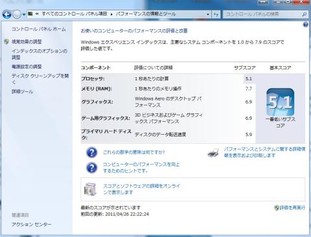This screenshot has height=237, width=311.
Task: Click the printer icon
Action: point(213,152)
